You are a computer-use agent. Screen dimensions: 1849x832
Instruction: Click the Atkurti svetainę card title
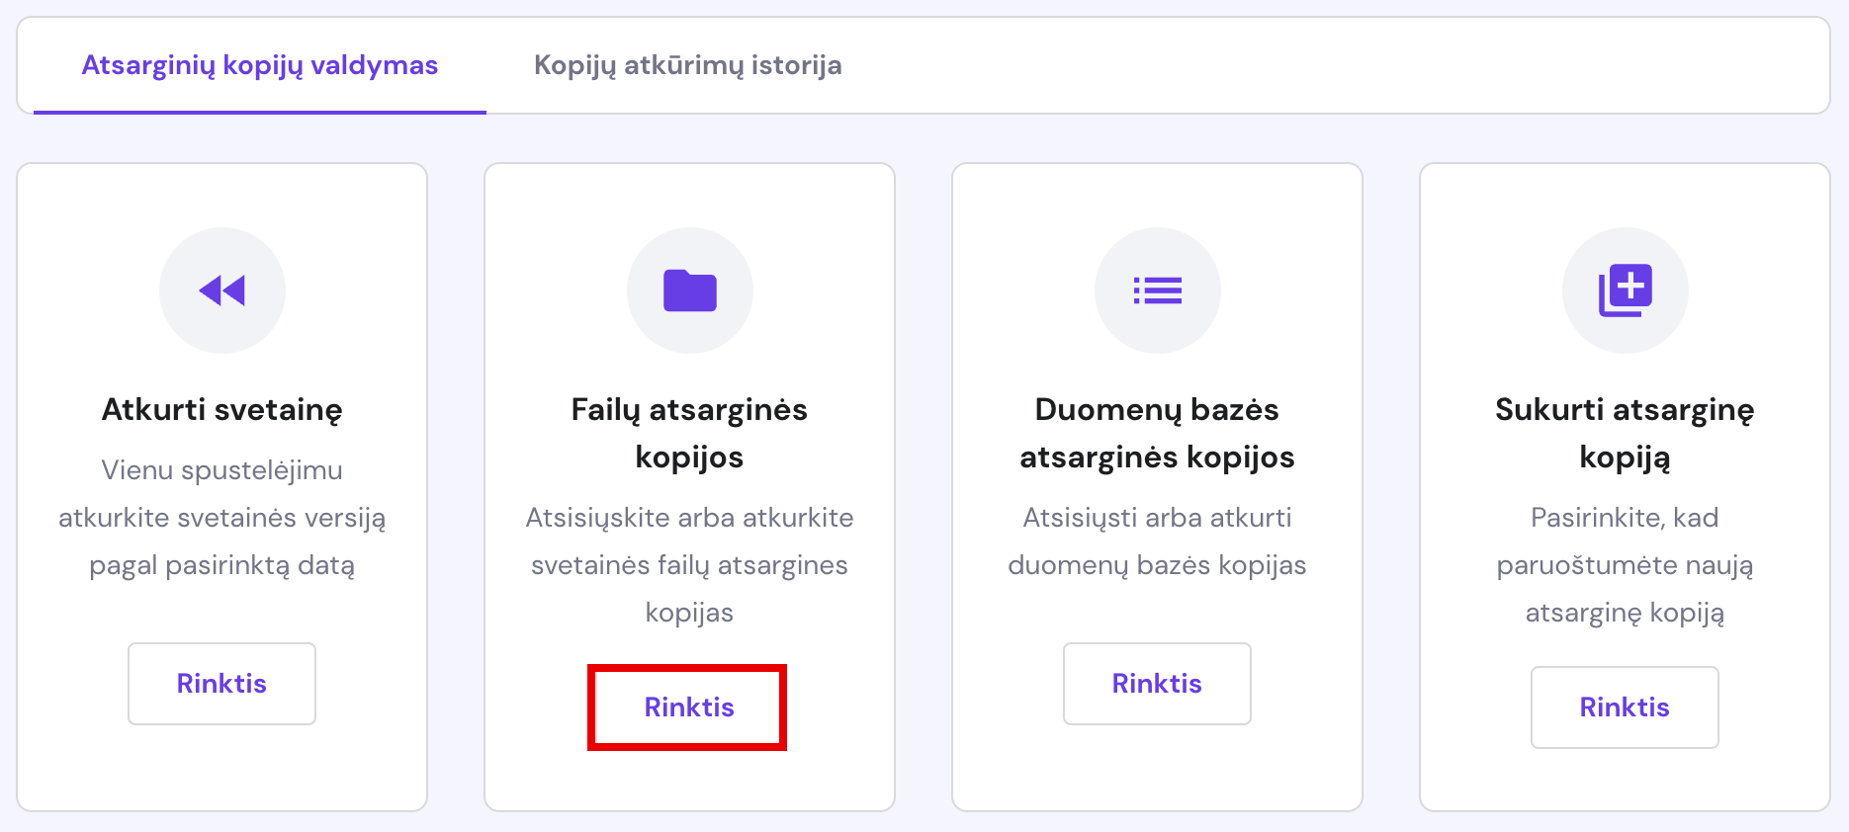pos(221,409)
